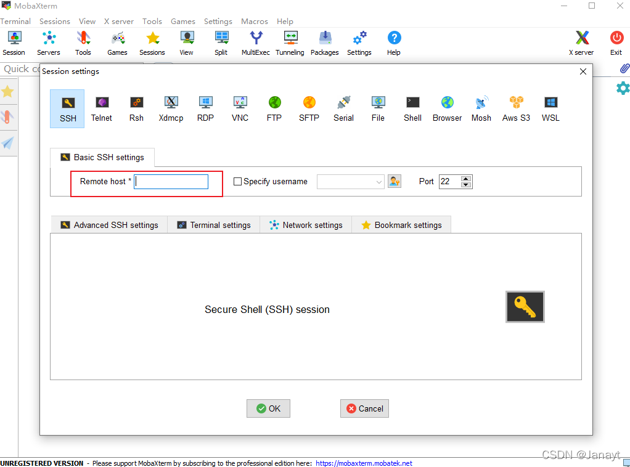The width and height of the screenshot is (630, 467).
Task: Choose the RDP session type
Action: pyautogui.click(x=206, y=109)
